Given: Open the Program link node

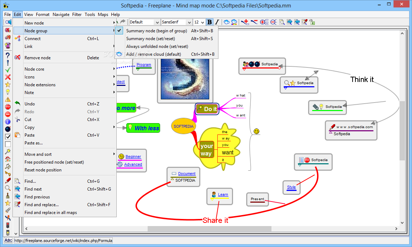Looking at the screenshot, I should pos(144,65).
